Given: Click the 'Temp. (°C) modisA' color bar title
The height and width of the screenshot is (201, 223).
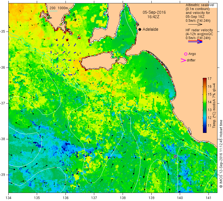Looking at the screenshot, I should [214, 106].
